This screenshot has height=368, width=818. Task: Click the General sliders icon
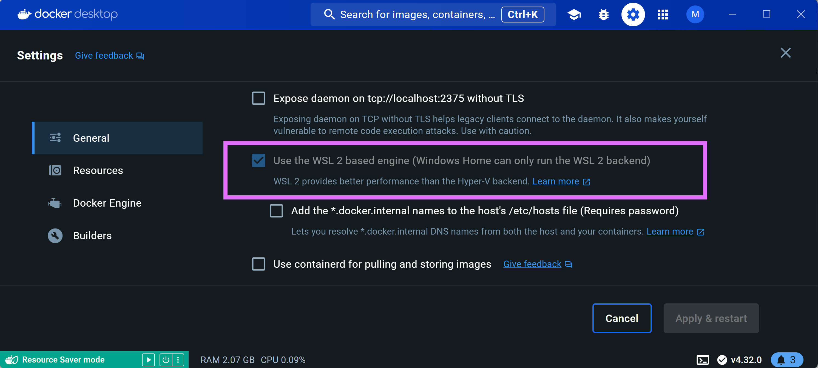55,138
